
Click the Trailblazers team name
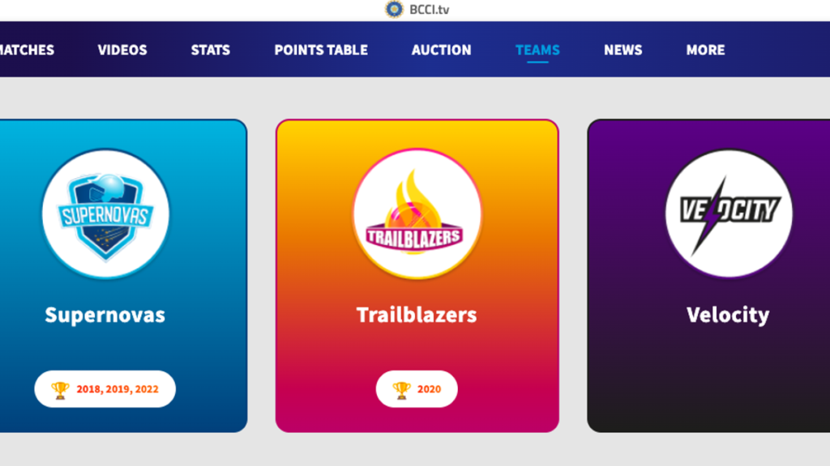pos(417,315)
